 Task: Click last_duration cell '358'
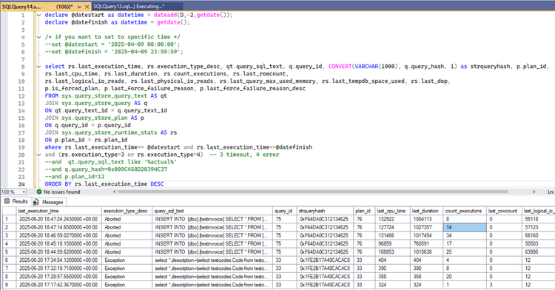click(426, 277)
